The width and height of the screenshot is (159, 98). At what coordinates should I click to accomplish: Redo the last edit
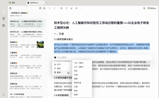click(x=54, y=8)
